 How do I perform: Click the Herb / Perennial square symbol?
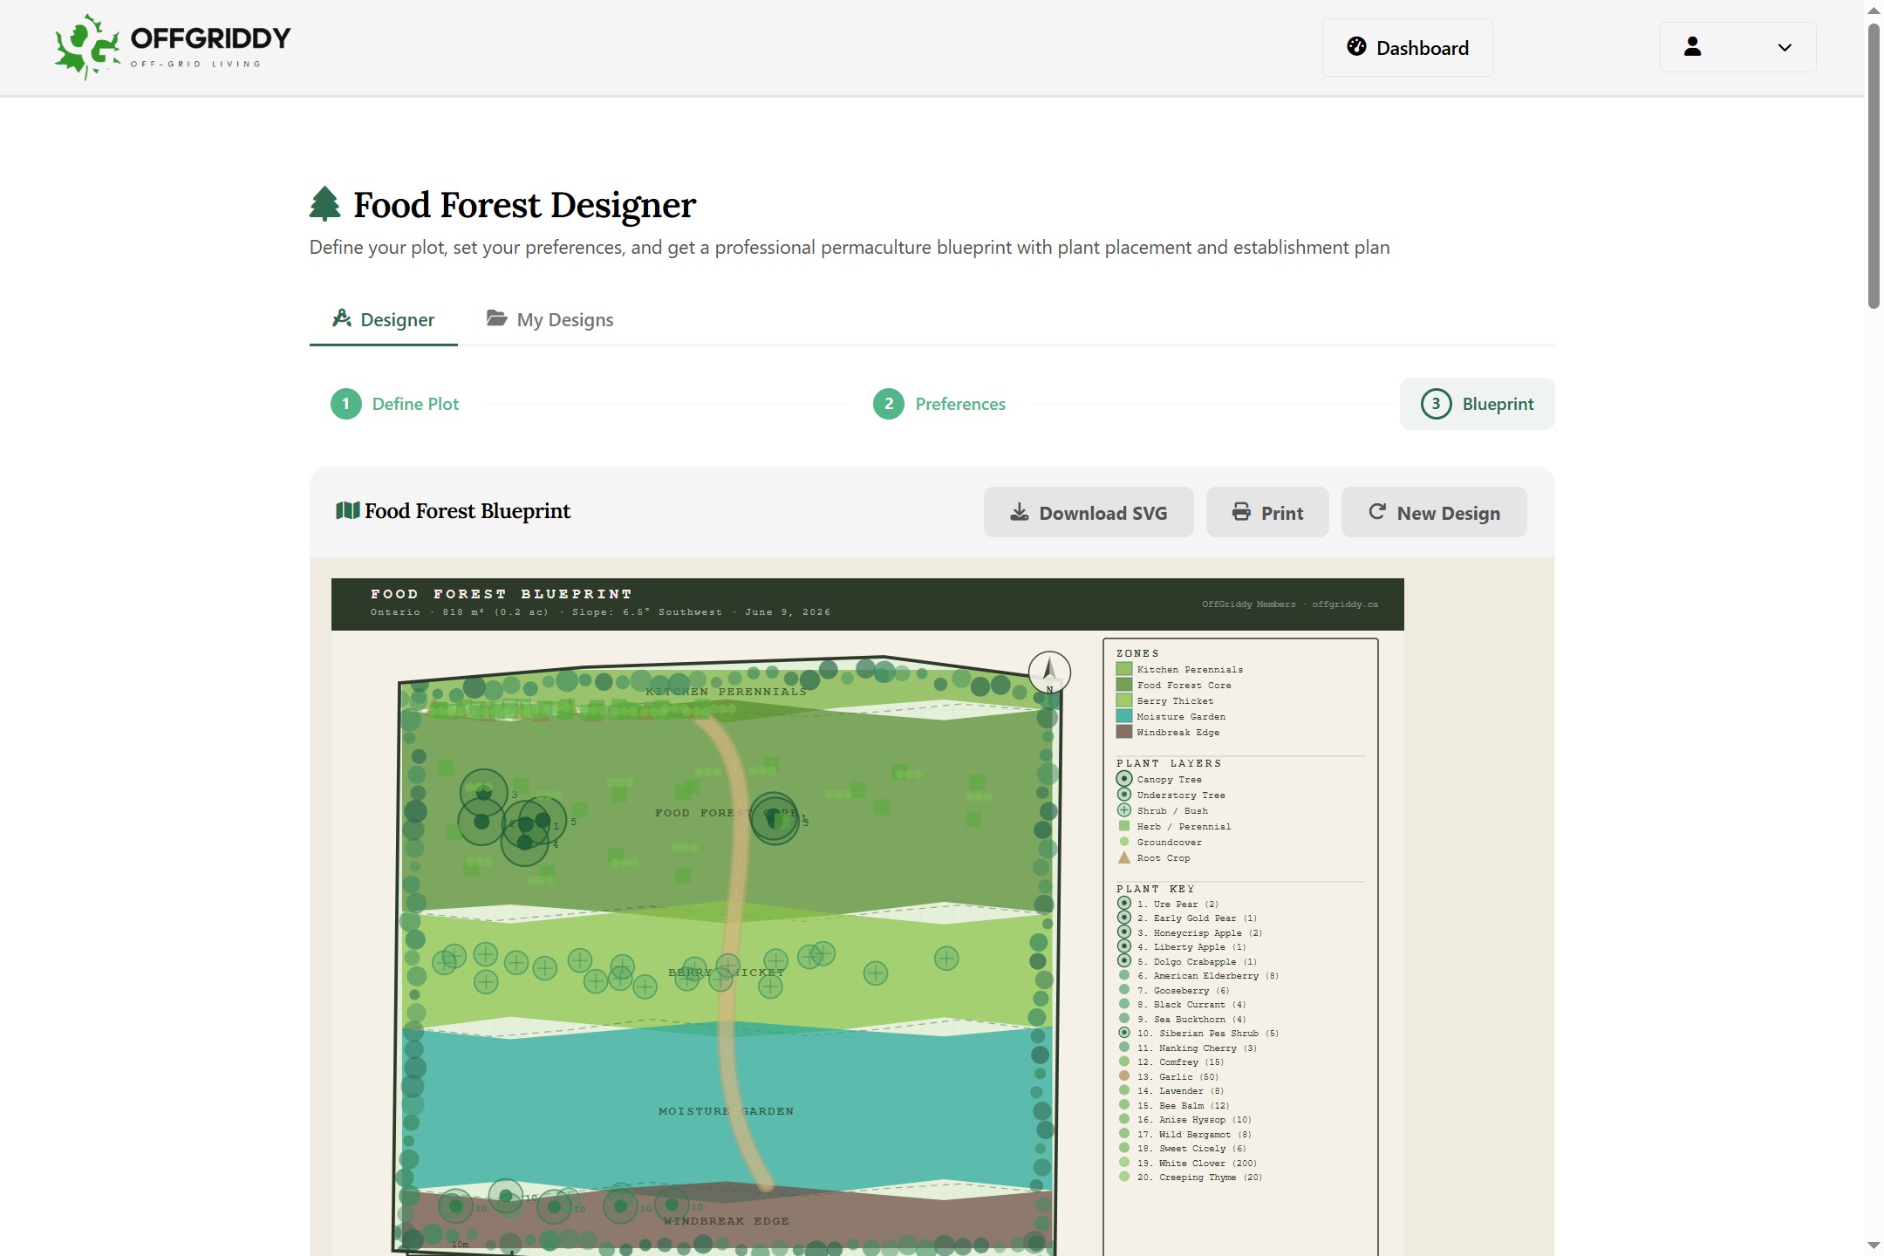1124,826
